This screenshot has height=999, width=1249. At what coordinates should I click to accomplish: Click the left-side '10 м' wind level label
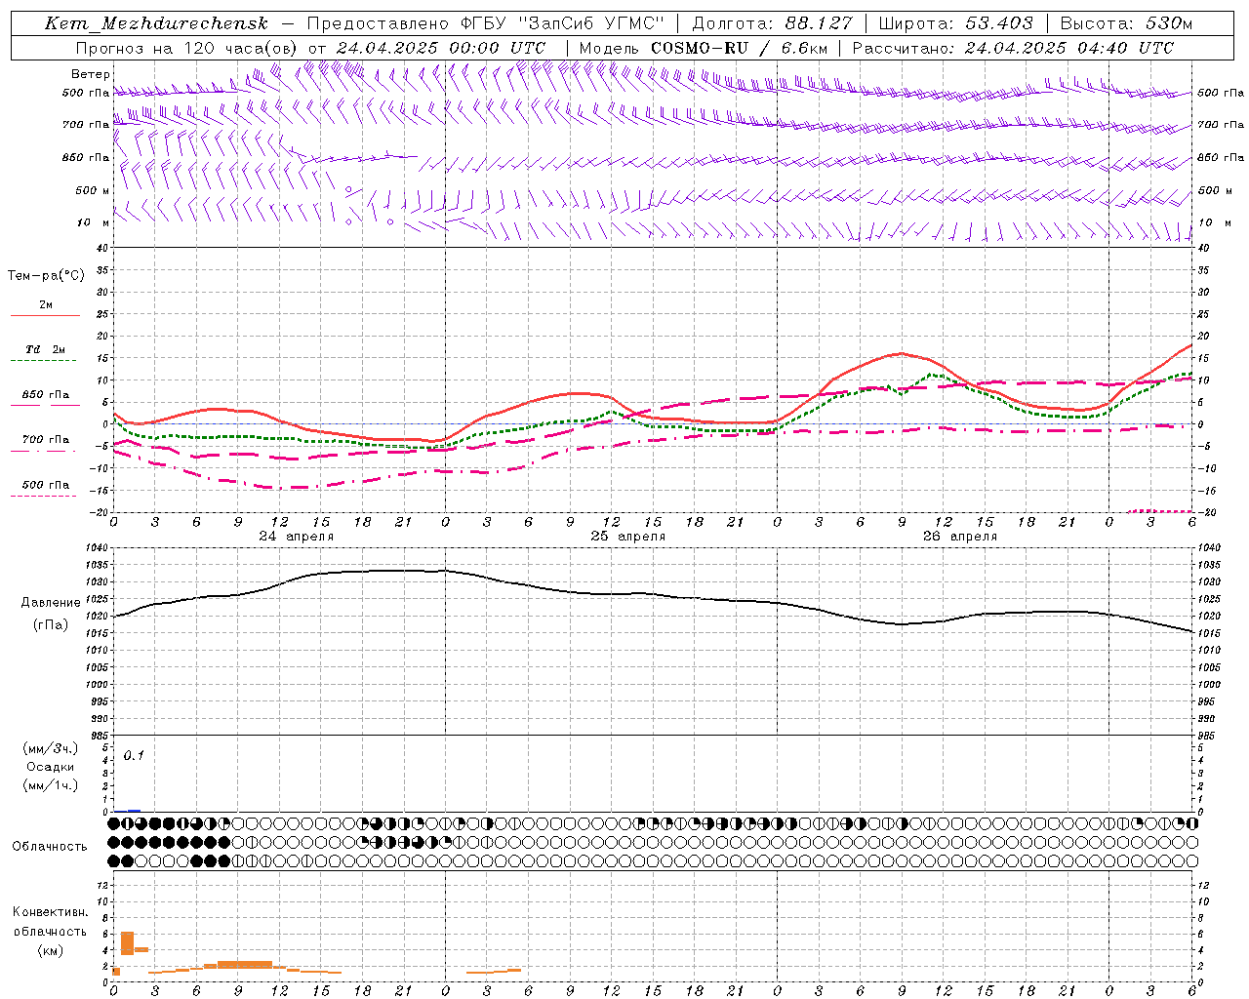(x=94, y=222)
